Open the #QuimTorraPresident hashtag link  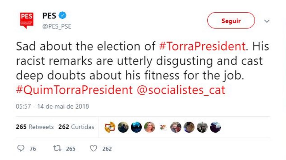(74, 90)
